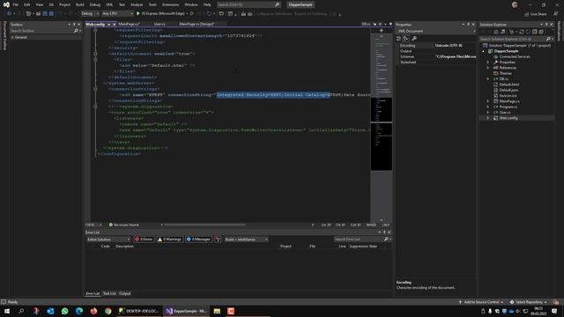Expand the References node in Solution Explorer
Screen dimensions: 564x317
488,68
